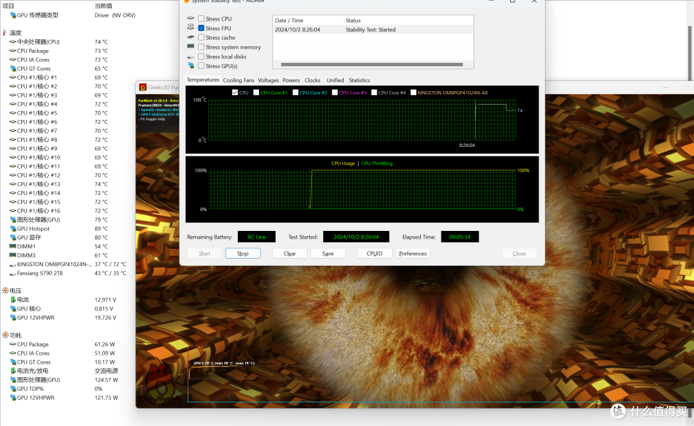694x426 pixels.
Task: Click the memory chip icon next to DIMM1
Action: click(13, 246)
